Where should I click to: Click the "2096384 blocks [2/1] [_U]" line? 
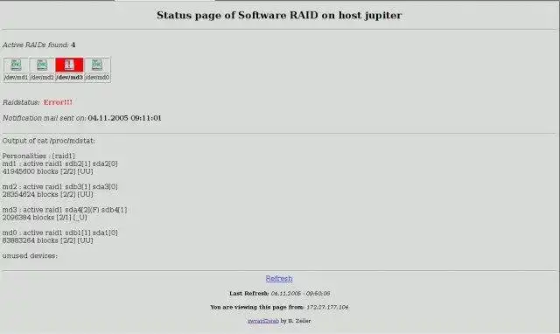45,218
